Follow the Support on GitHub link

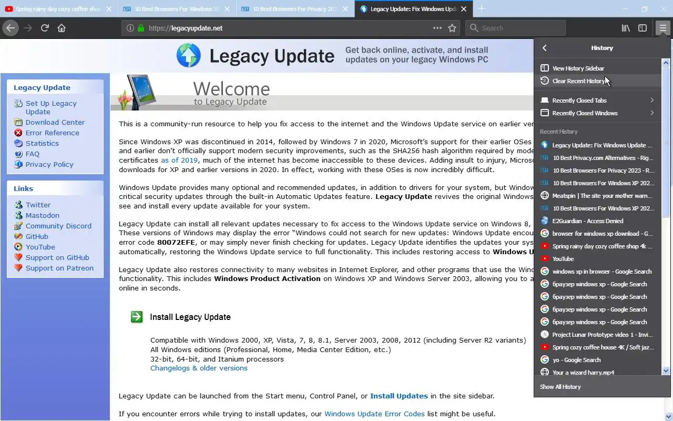coord(57,257)
